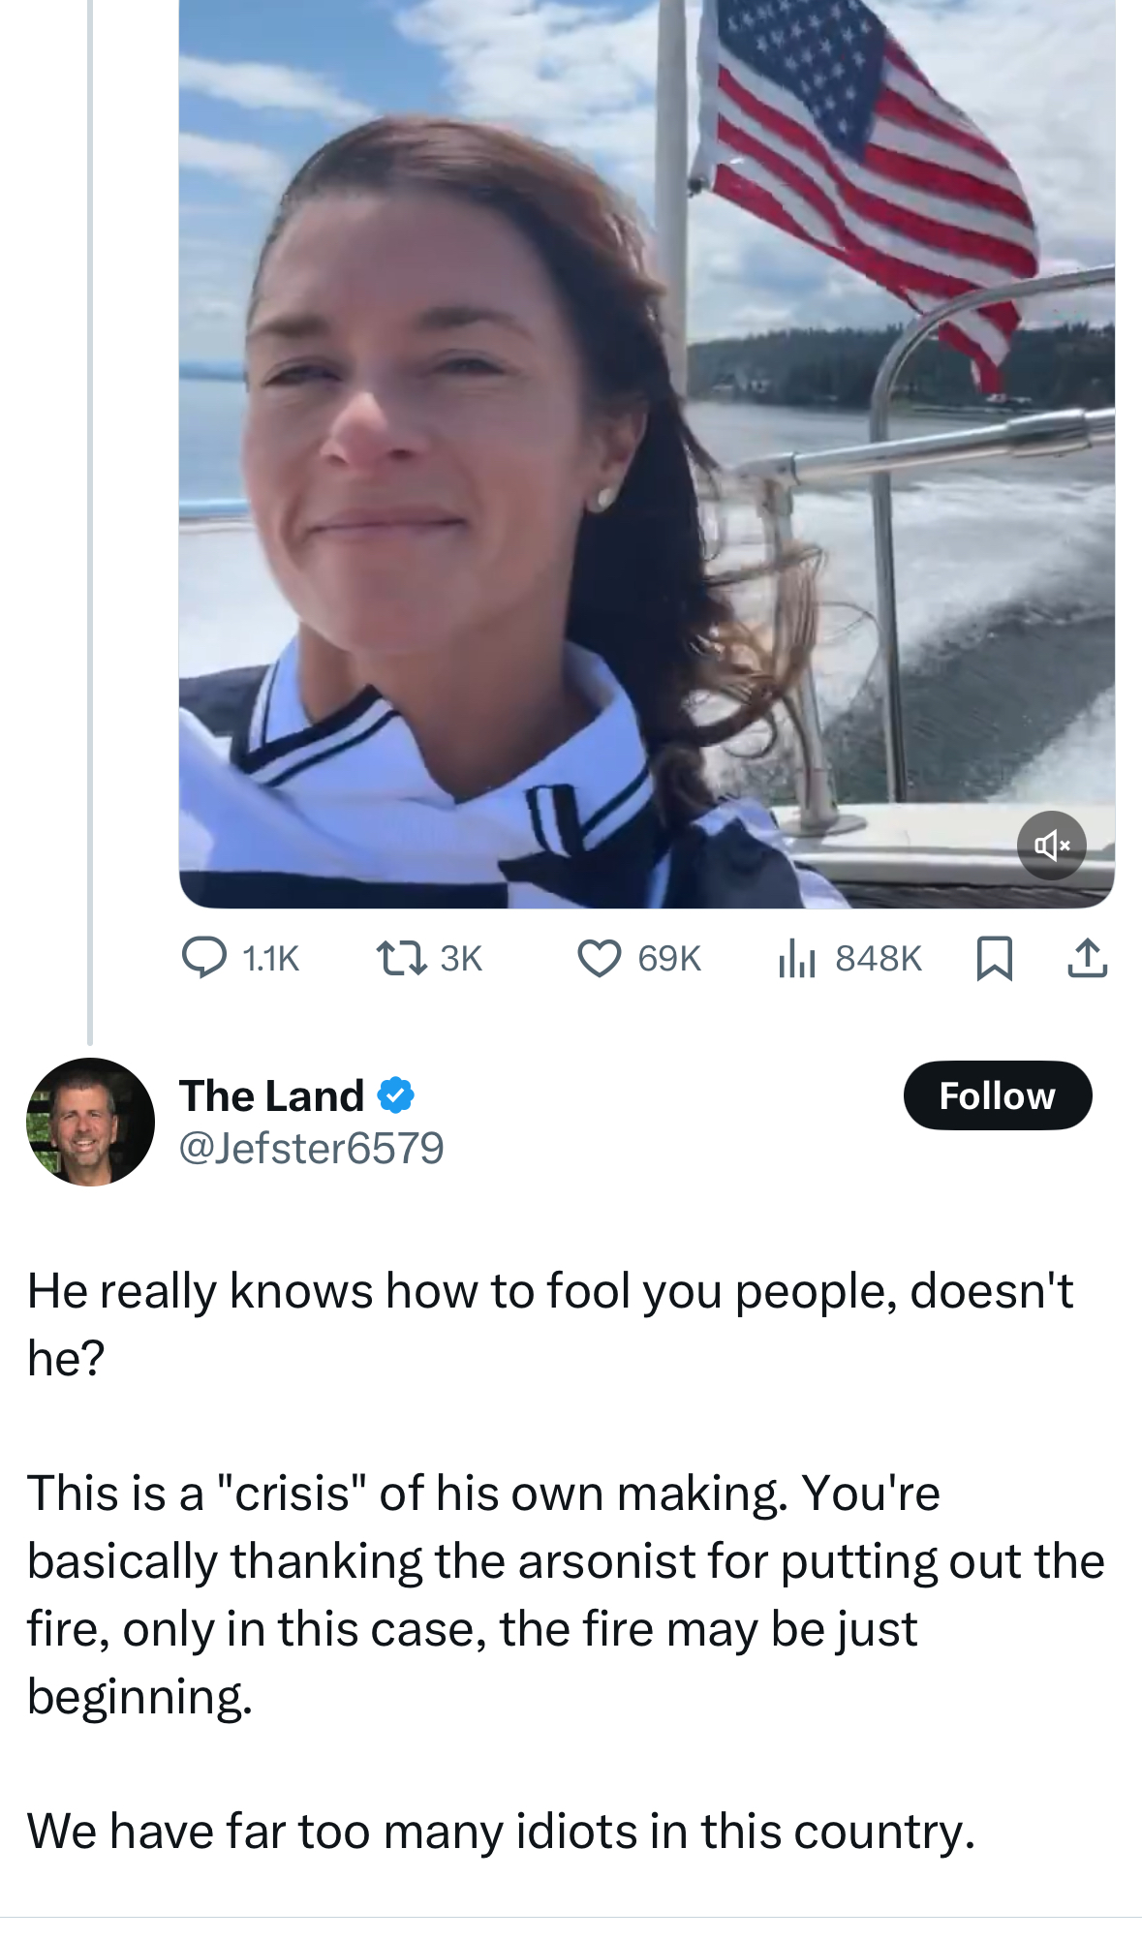Viewport: 1142px width, 1941px height.
Task: Tap the reply speech bubble icon
Action: click(204, 958)
